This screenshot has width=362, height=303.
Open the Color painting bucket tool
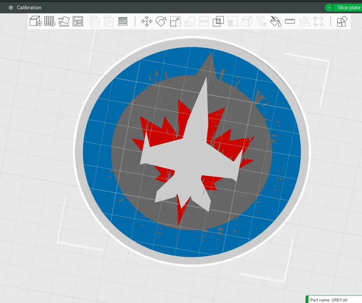(275, 21)
